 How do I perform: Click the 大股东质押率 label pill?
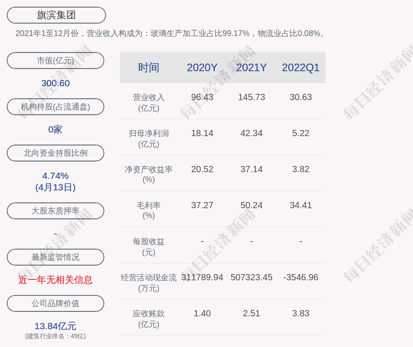[x=56, y=210]
